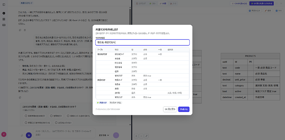Viewport: 285px width, 140px height.
Task: Click 商品マスタ table name in dialog
Action: 101,80
